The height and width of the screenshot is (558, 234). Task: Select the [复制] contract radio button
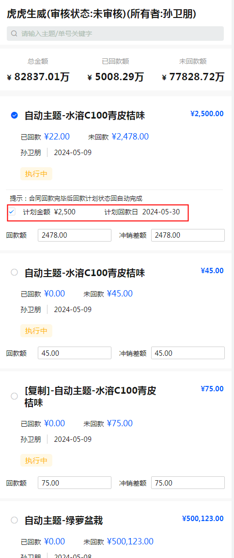pos(14,396)
